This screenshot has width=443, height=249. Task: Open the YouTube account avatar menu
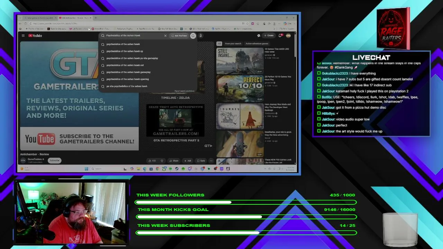[x=288, y=36]
